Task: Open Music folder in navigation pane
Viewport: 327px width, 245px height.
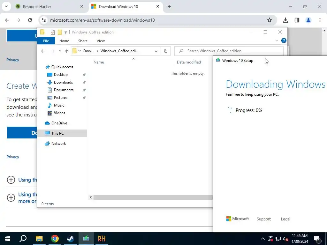Action: pos(59,105)
